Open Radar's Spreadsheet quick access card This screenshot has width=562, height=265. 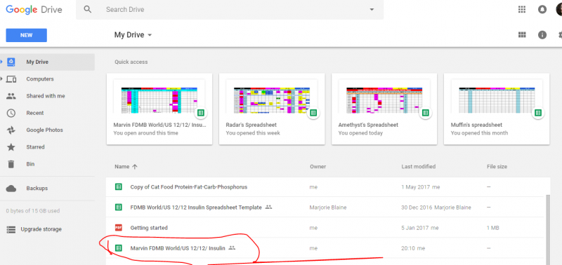point(272,109)
